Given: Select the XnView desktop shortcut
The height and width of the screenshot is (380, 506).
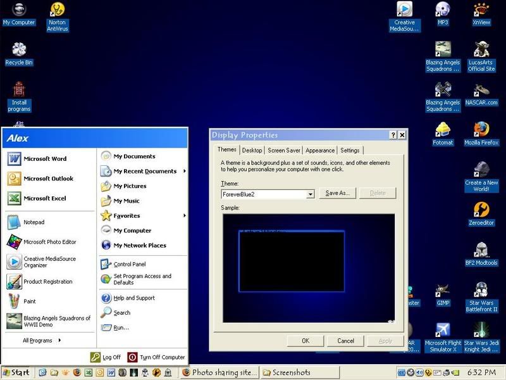Looking at the screenshot, I should point(481,14).
